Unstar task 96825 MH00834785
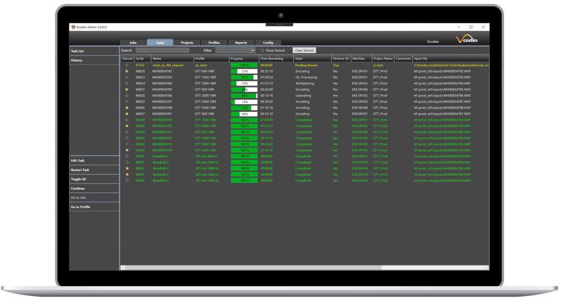 tap(127, 89)
